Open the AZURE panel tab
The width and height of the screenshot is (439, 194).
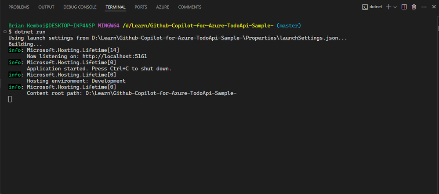point(163,7)
